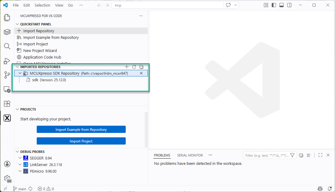Open Run and Debug view

coord(7,61)
